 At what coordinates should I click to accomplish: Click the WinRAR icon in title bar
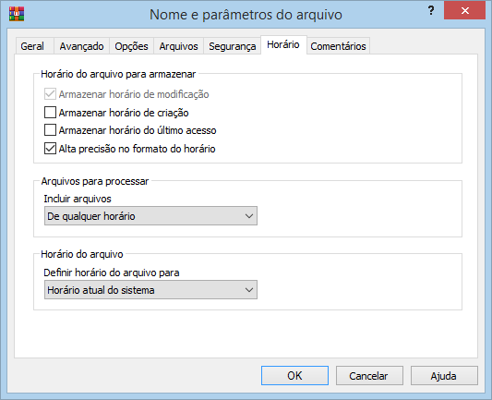point(17,14)
